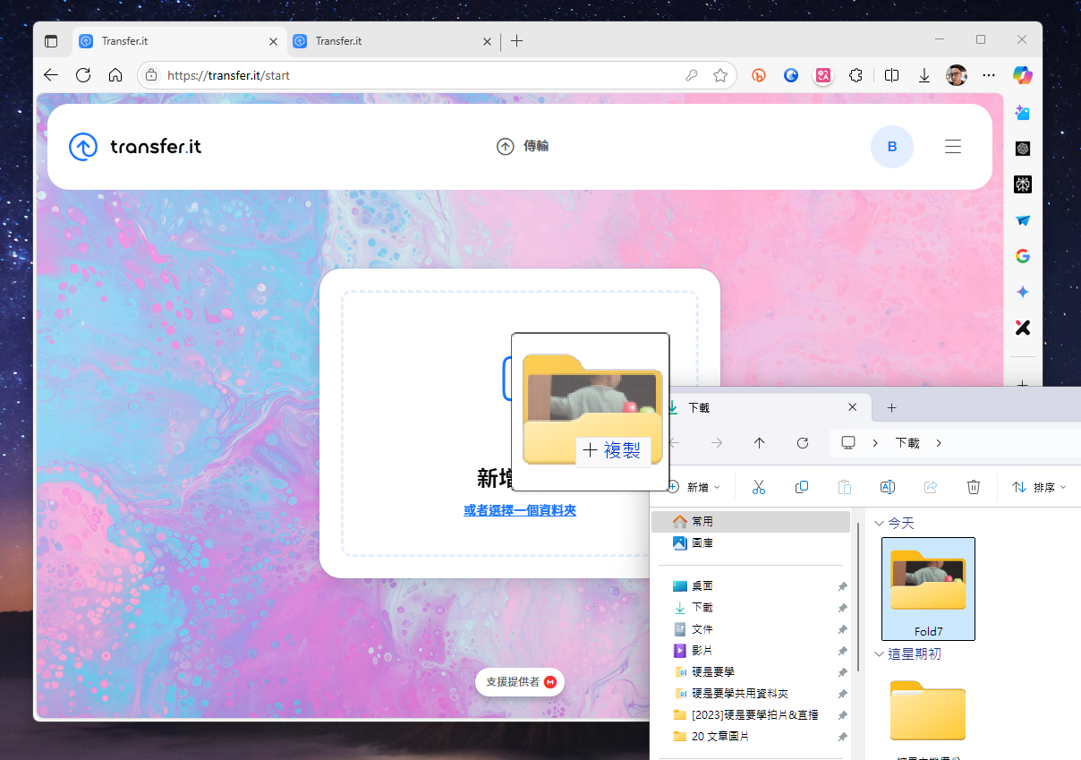The image size is (1081, 760).
Task: Click the Delete trash icon in Explorer
Action: pos(974,487)
